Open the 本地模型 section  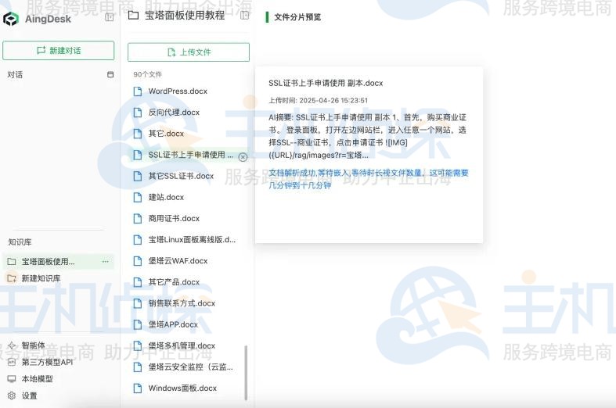click(37, 379)
